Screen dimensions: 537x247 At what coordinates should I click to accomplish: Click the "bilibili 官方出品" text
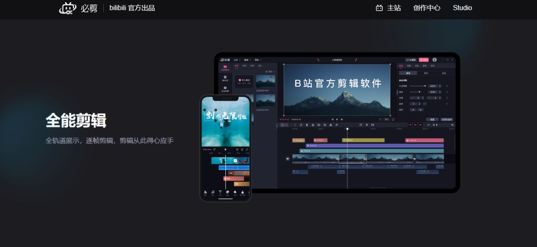132,8
